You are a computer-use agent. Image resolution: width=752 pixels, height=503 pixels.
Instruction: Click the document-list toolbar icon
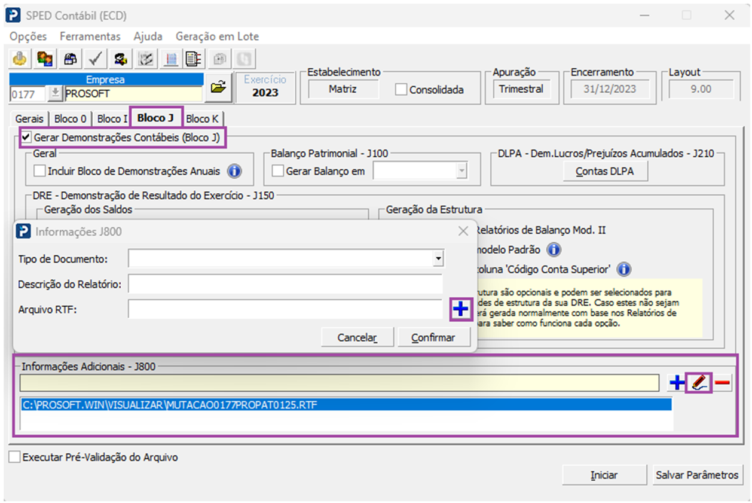click(x=192, y=59)
